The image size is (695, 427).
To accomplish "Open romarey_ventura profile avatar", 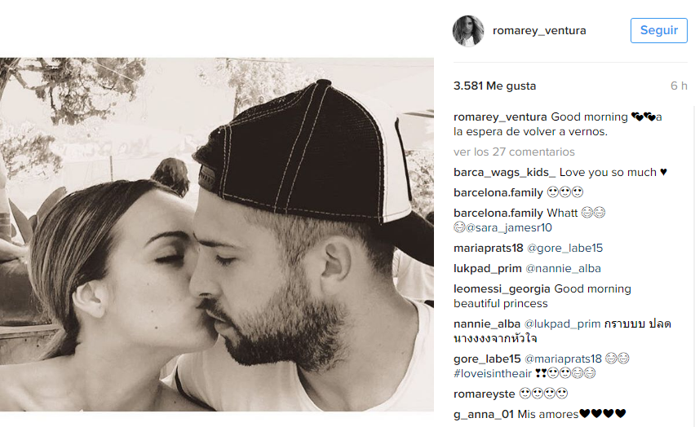I will [468, 31].
